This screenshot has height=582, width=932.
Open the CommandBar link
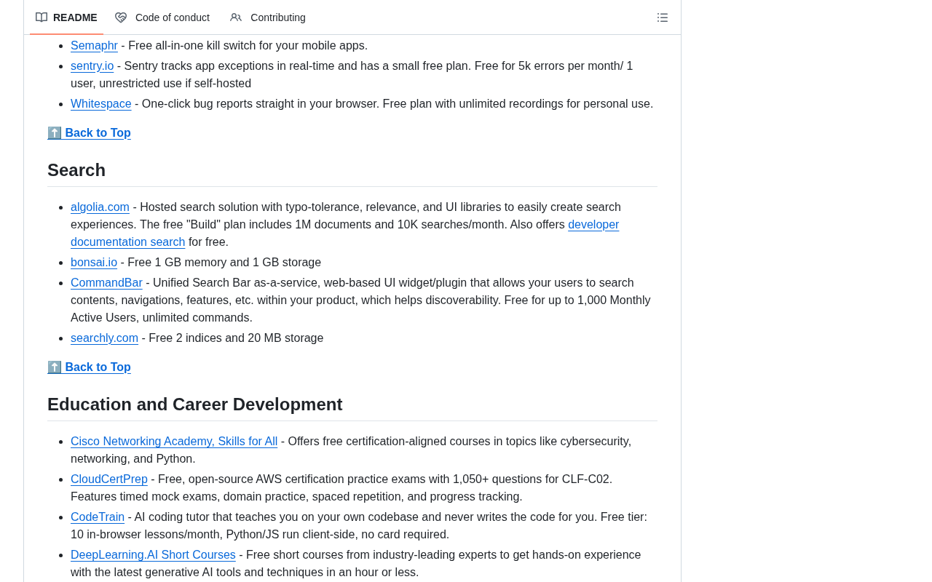click(x=106, y=283)
